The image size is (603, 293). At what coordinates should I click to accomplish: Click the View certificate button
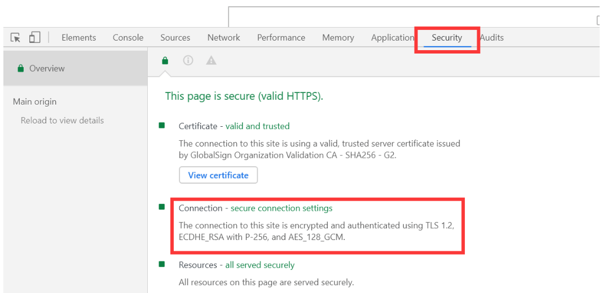tap(218, 175)
